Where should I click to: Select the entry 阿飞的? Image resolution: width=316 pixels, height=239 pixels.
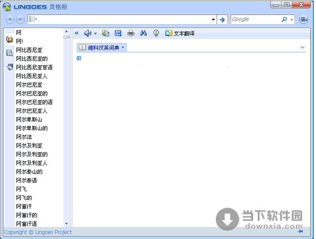tap(24, 198)
